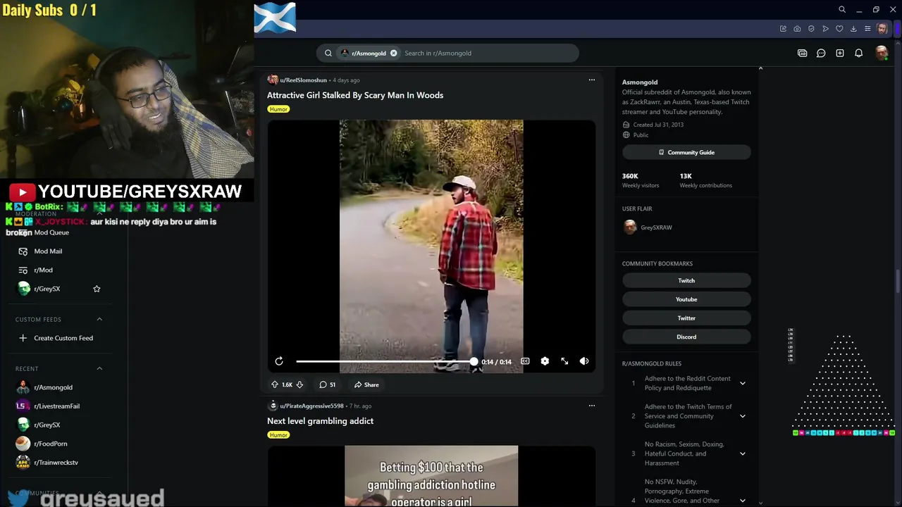
Task: Open the u/ReelSlomoshun post overflow menu
Action: click(592, 80)
